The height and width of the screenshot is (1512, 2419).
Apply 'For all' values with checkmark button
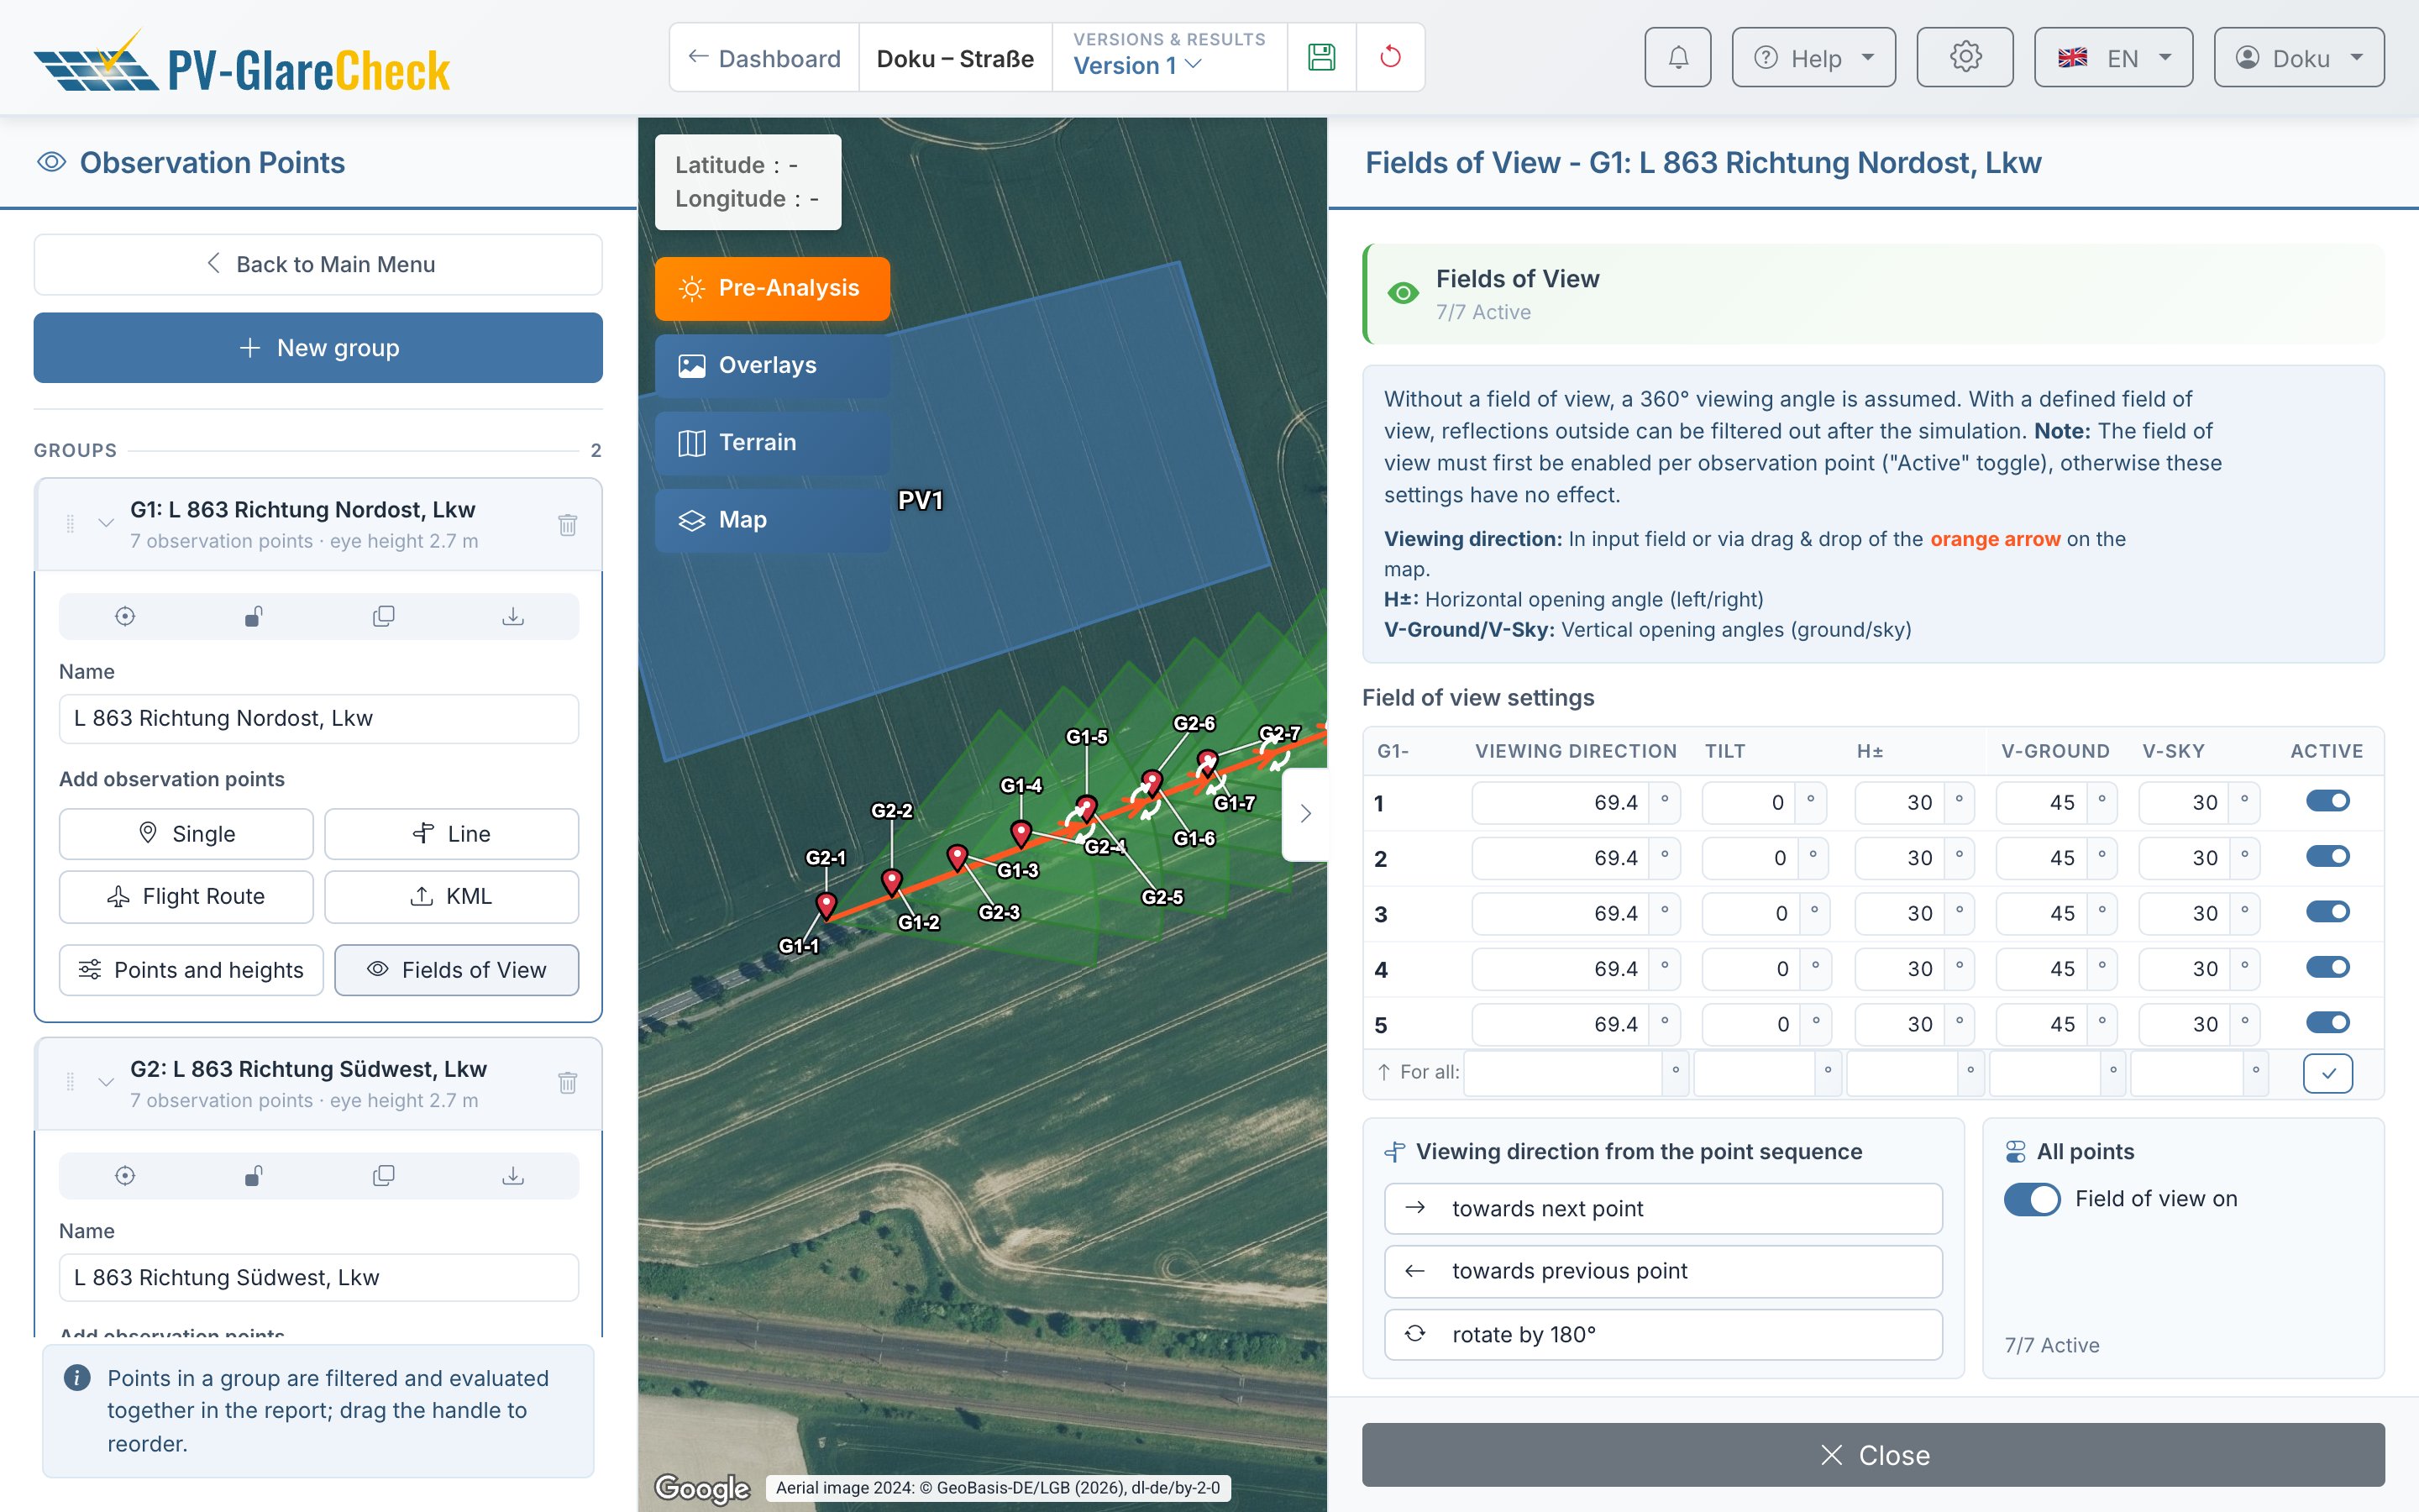click(x=2327, y=1074)
